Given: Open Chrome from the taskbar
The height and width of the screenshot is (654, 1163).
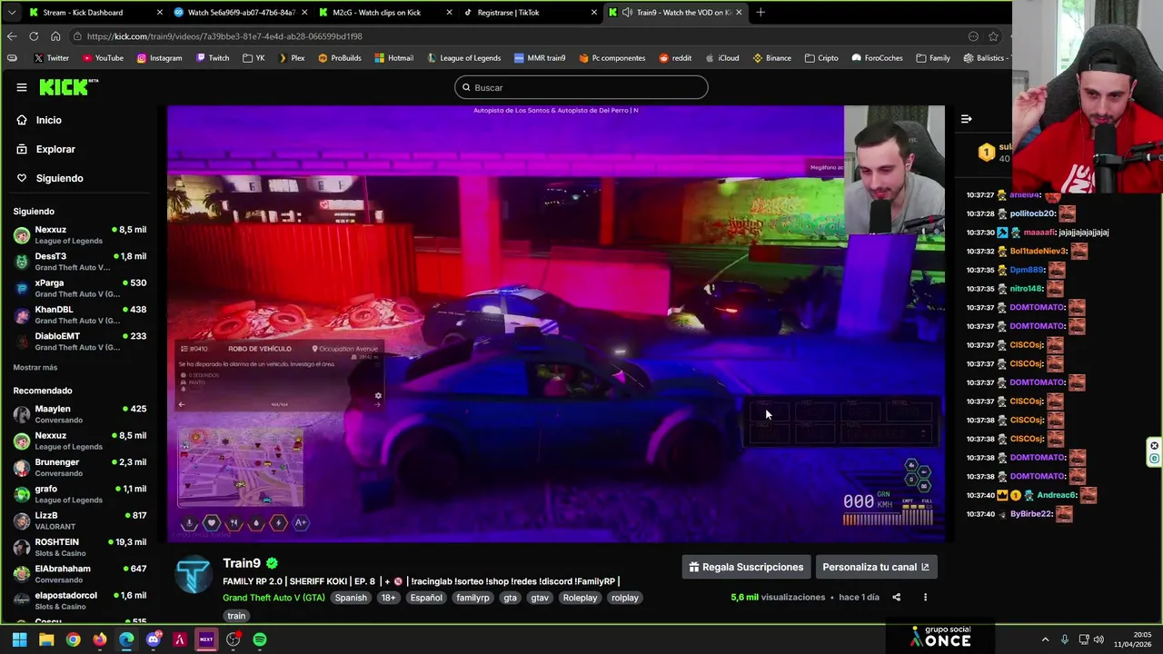Looking at the screenshot, I should click(x=73, y=639).
